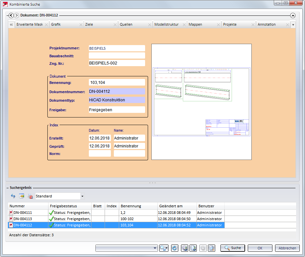Open the tab overflow dropdown arrow
The image size is (305, 257).
click(293, 25)
